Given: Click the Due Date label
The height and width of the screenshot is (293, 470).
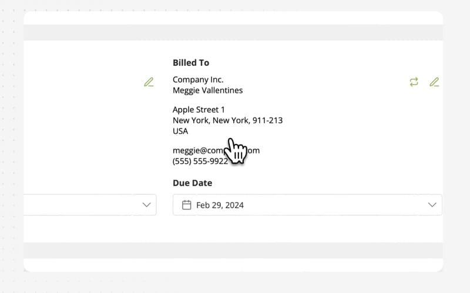Looking at the screenshot, I should 192,183.
